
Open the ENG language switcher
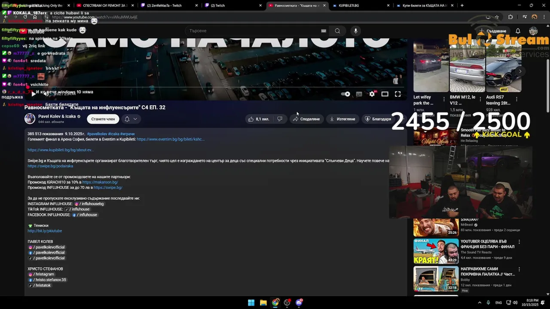pyautogui.click(x=498, y=303)
